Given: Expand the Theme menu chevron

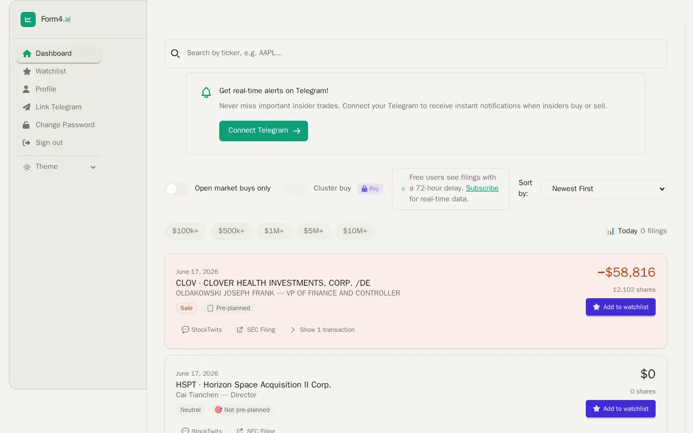Looking at the screenshot, I should point(93,167).
